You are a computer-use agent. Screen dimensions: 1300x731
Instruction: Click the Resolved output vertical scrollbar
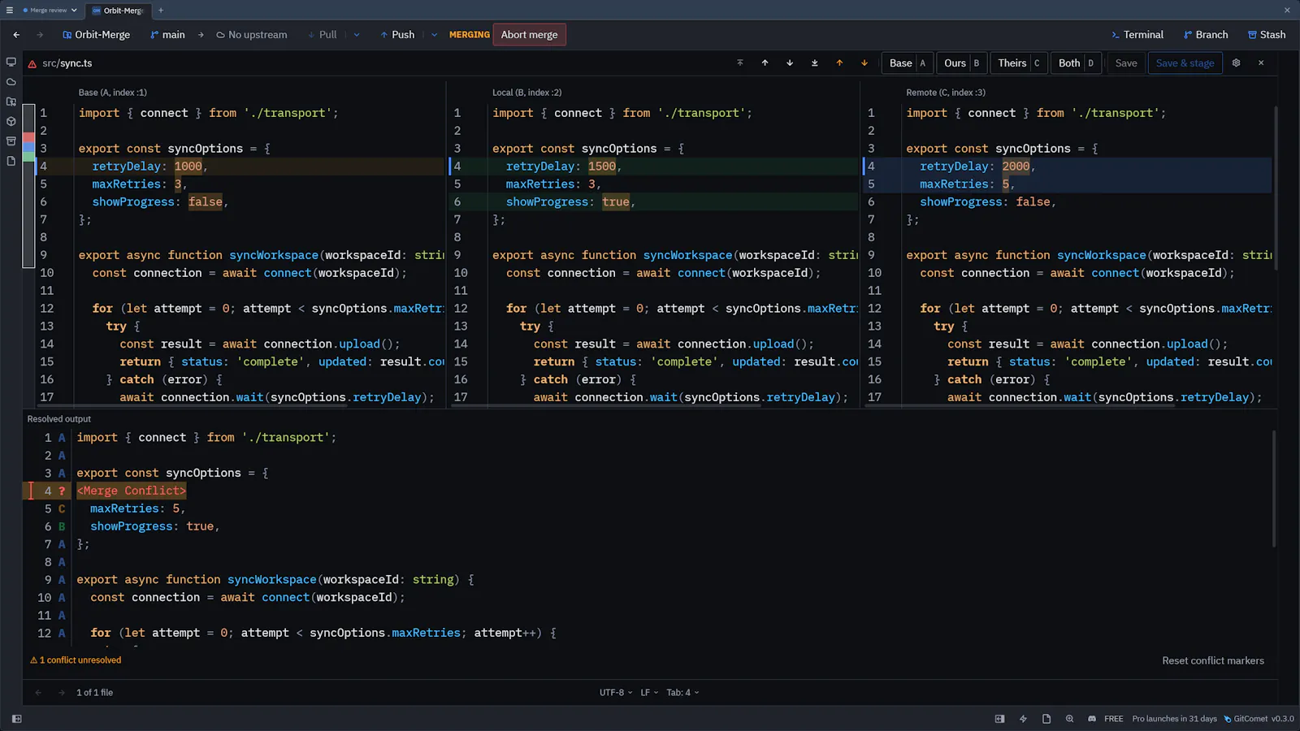(1273, 489)
